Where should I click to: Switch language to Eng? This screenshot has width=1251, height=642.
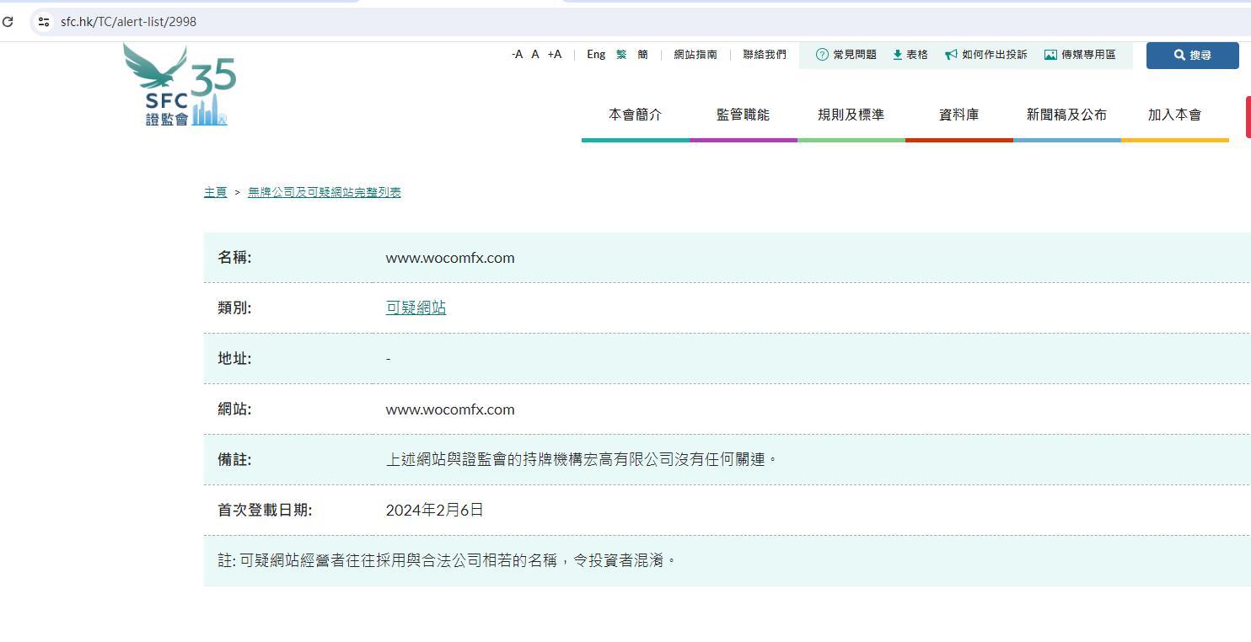[x=596, y=55]
